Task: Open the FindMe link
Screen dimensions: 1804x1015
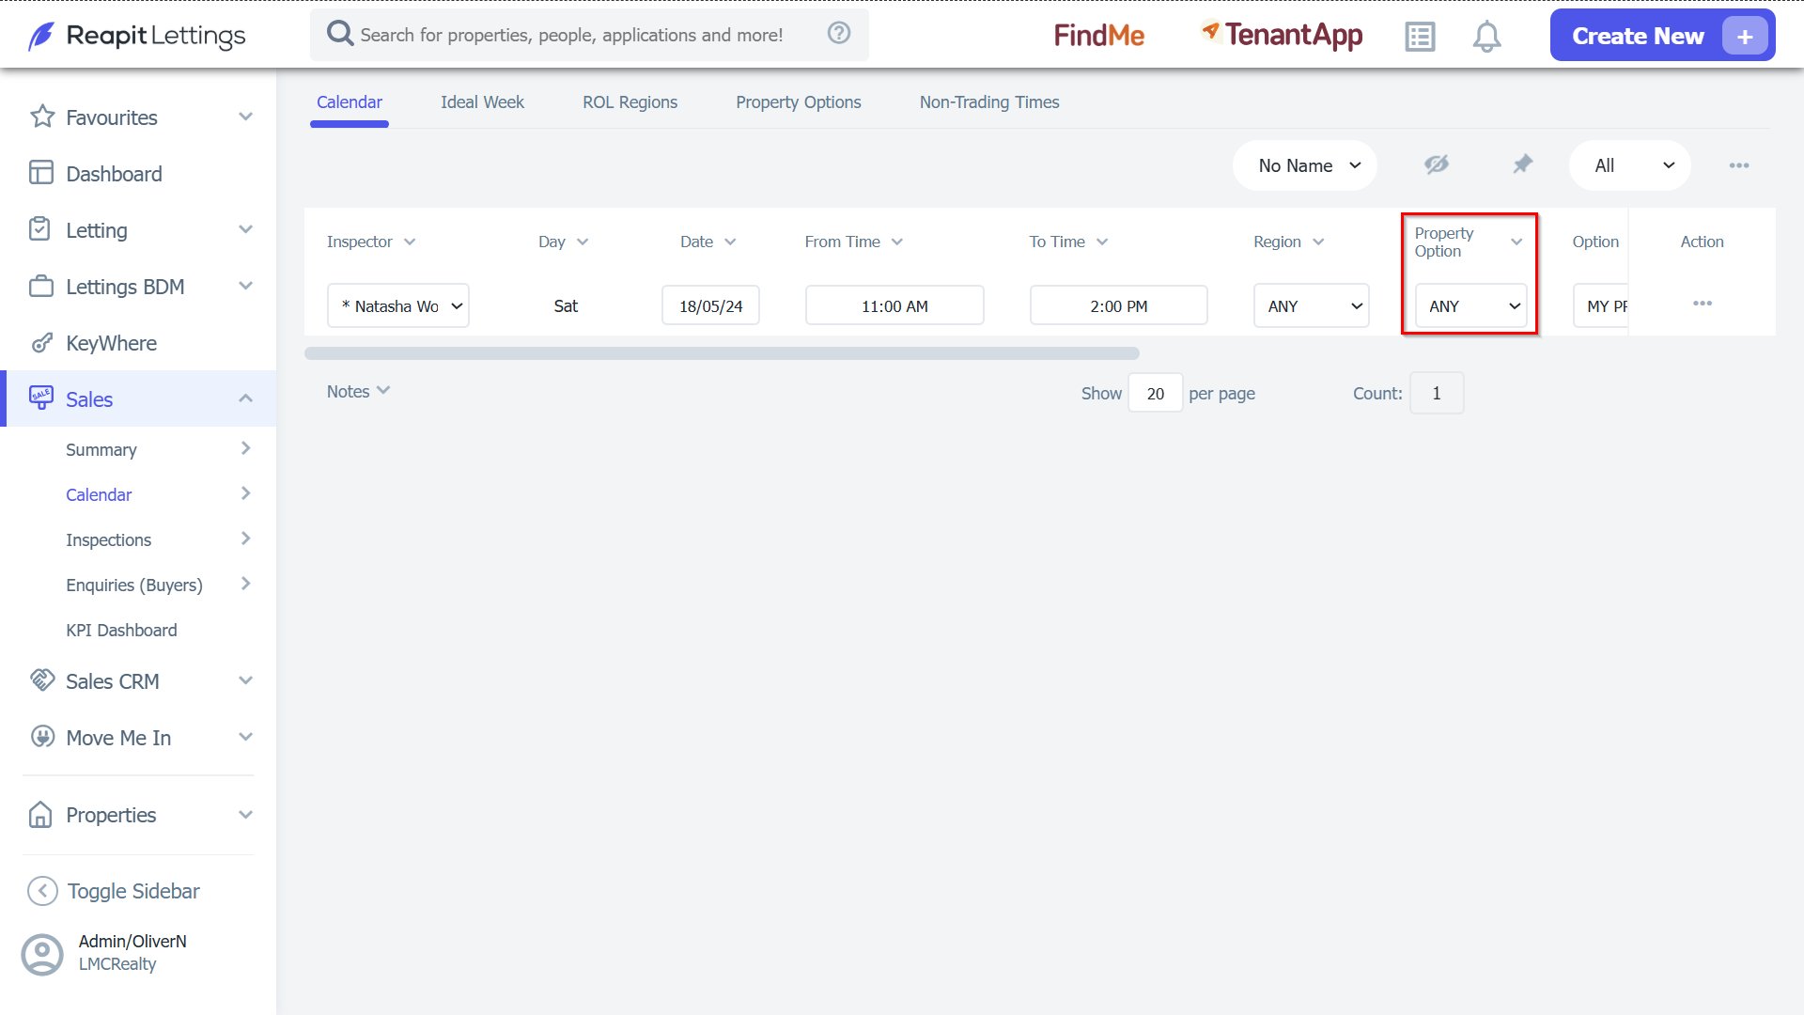Action: coord(1098,36)
